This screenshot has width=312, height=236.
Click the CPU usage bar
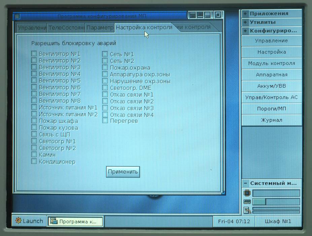(276, 193)
